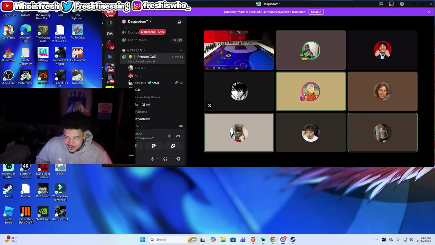Open Elgato 4K Capture shortcut
435x245 pixels.
click(x=26, y=171)
